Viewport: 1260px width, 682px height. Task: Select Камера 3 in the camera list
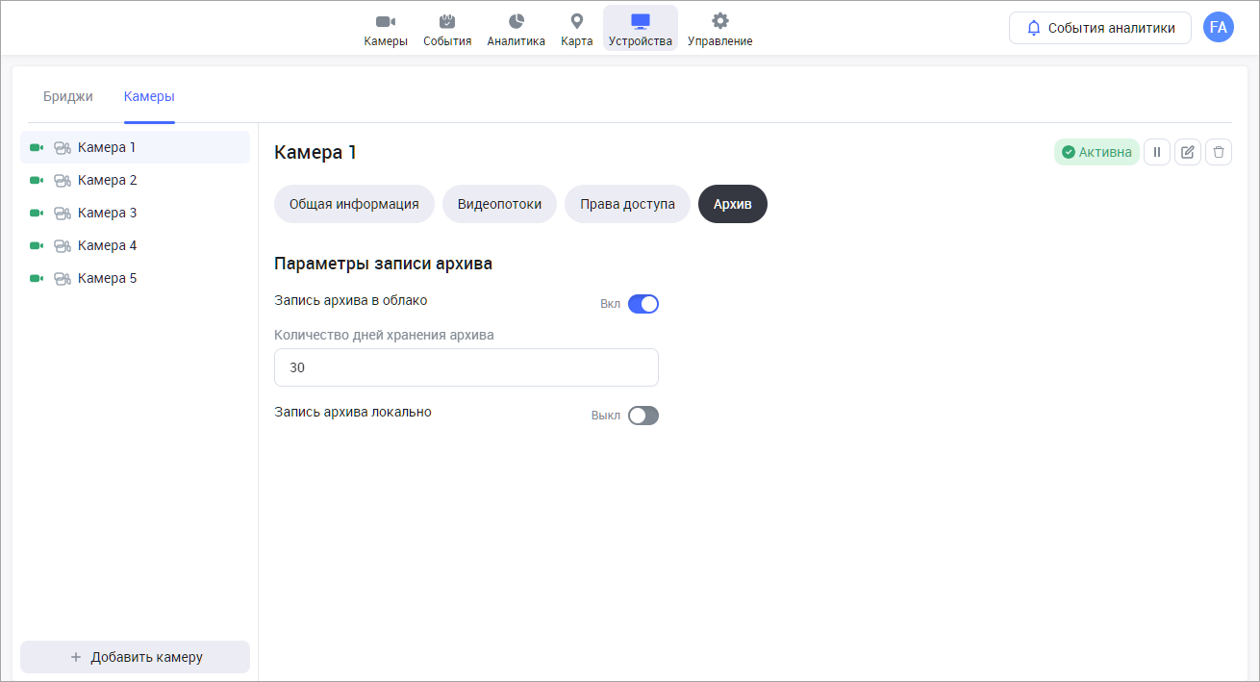click(x=107, y=213)
